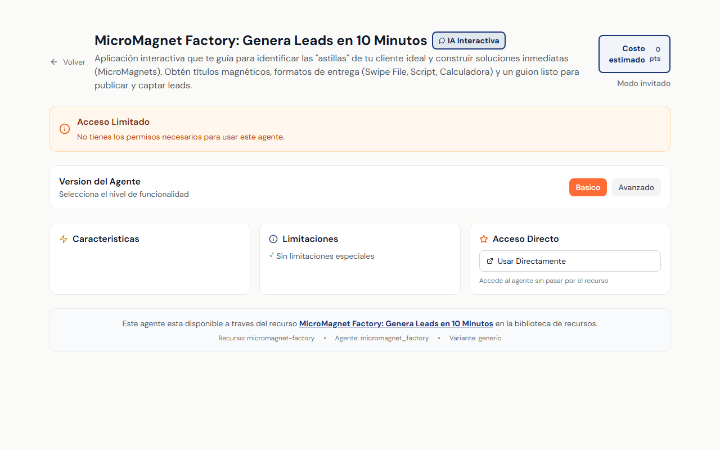
Task: Click 'Sin limitaciones especiales' text
Action: click(x=325, y=256)
